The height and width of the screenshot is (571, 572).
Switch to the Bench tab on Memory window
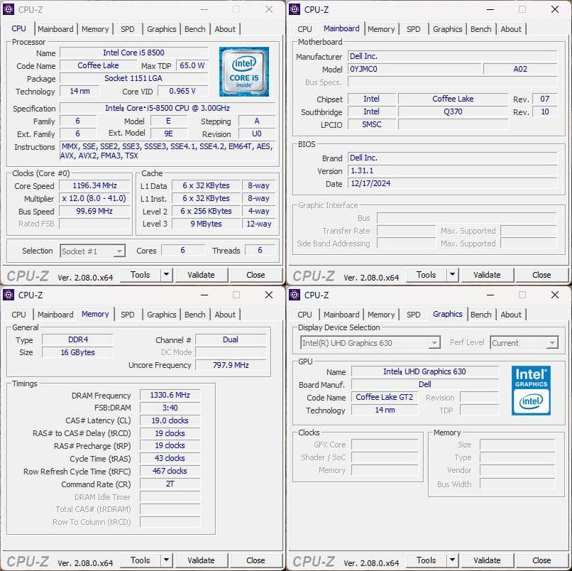click(195, 315)
